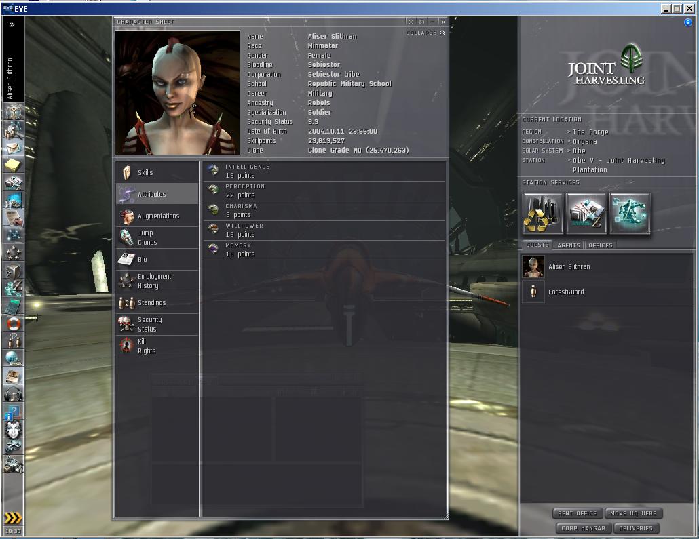
Task: Click the Perception attribute icon
Action: [214, 191]
